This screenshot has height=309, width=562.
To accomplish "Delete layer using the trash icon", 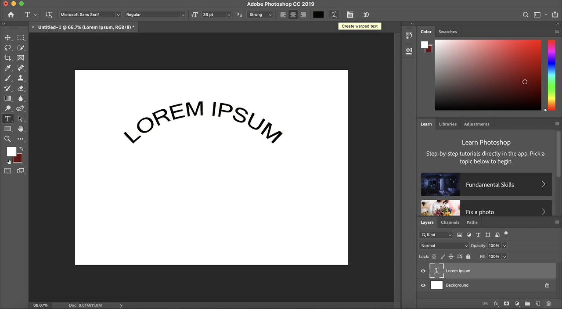I will [548, 303].
